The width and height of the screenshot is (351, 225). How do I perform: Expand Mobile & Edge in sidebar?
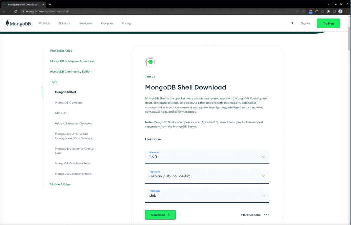60,184
